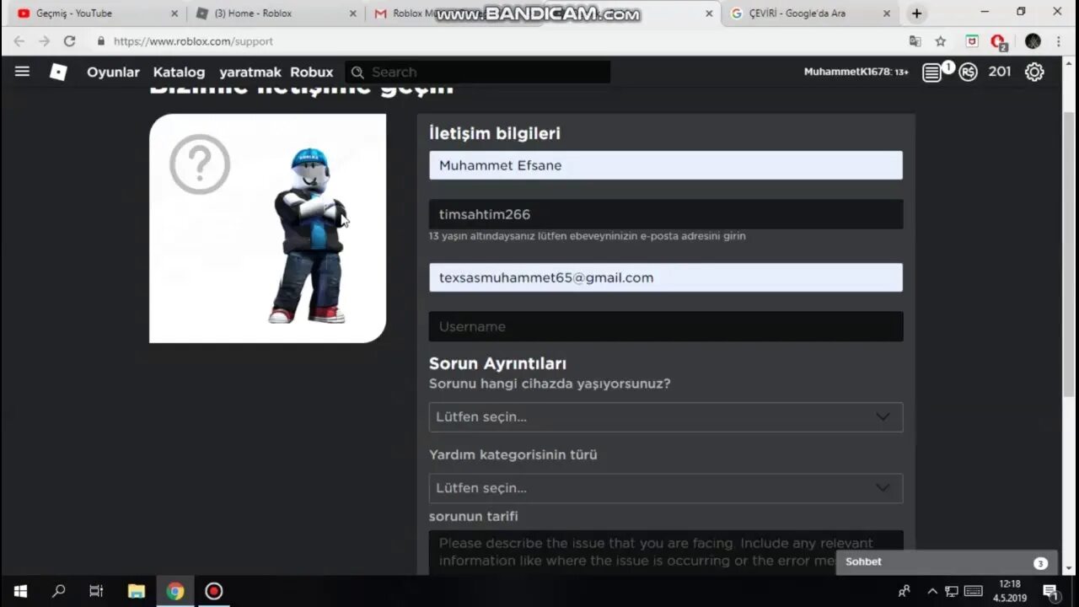Bookmark this page with star
Viewport: 1079px width, 607px height.
click(941, 41)
